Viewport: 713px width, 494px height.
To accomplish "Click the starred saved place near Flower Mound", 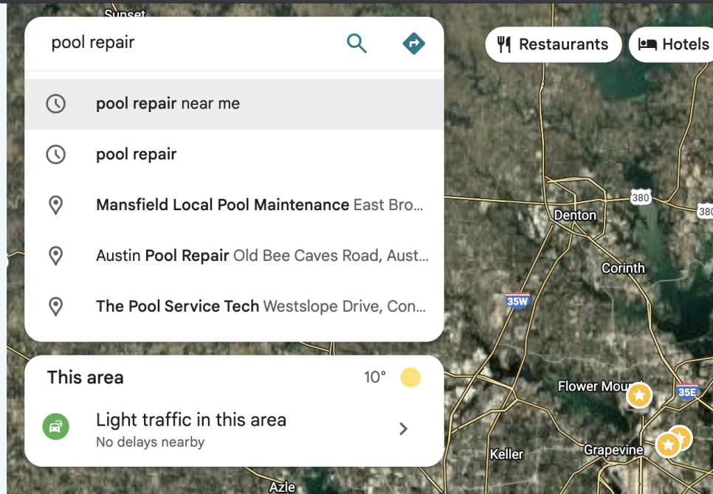I will (x=639, y=396).
